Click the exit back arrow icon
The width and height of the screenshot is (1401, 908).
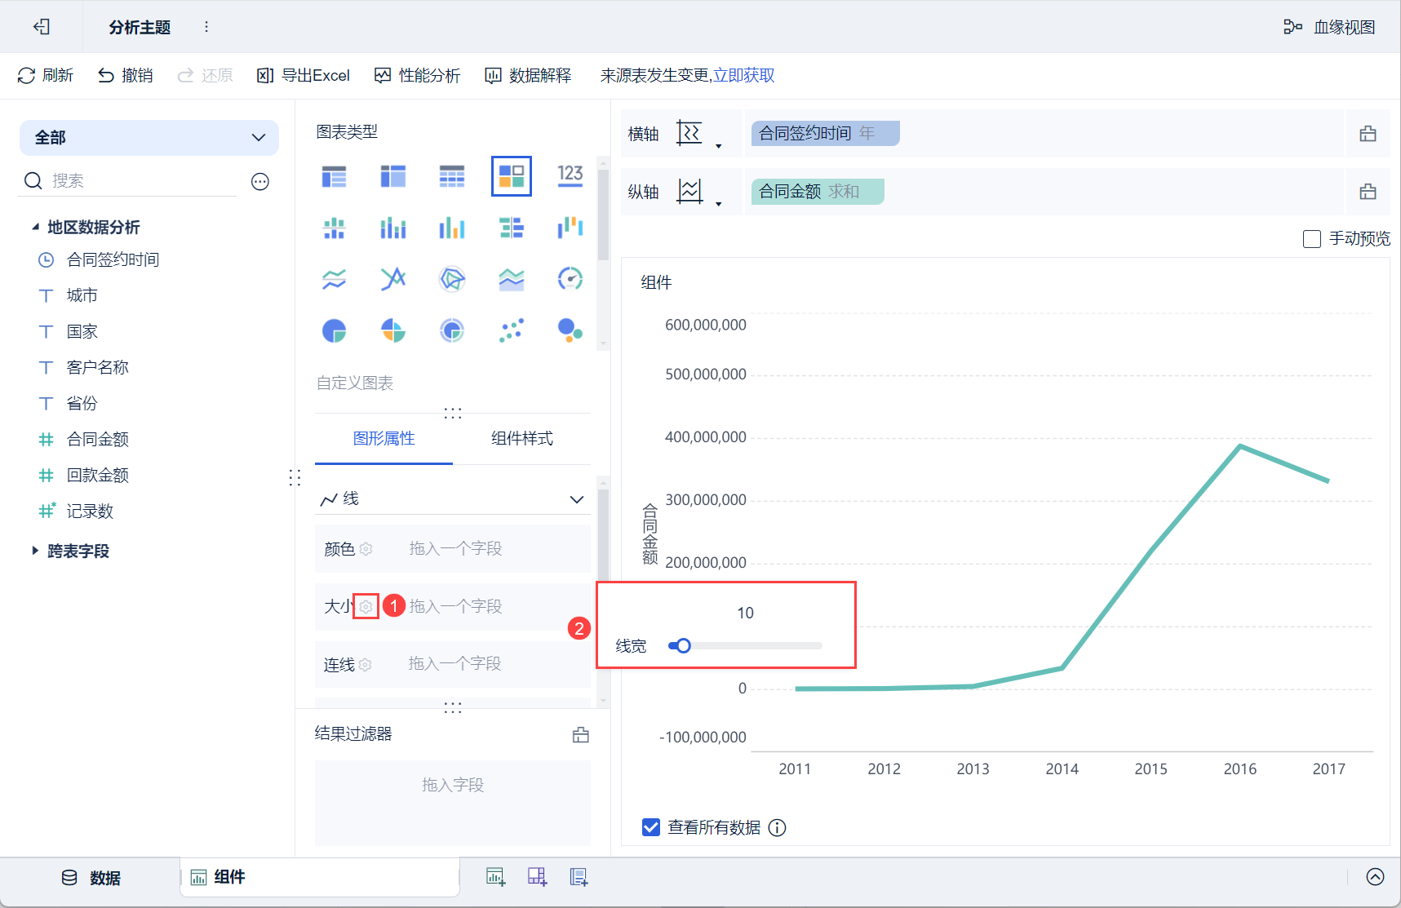point(42,27)
